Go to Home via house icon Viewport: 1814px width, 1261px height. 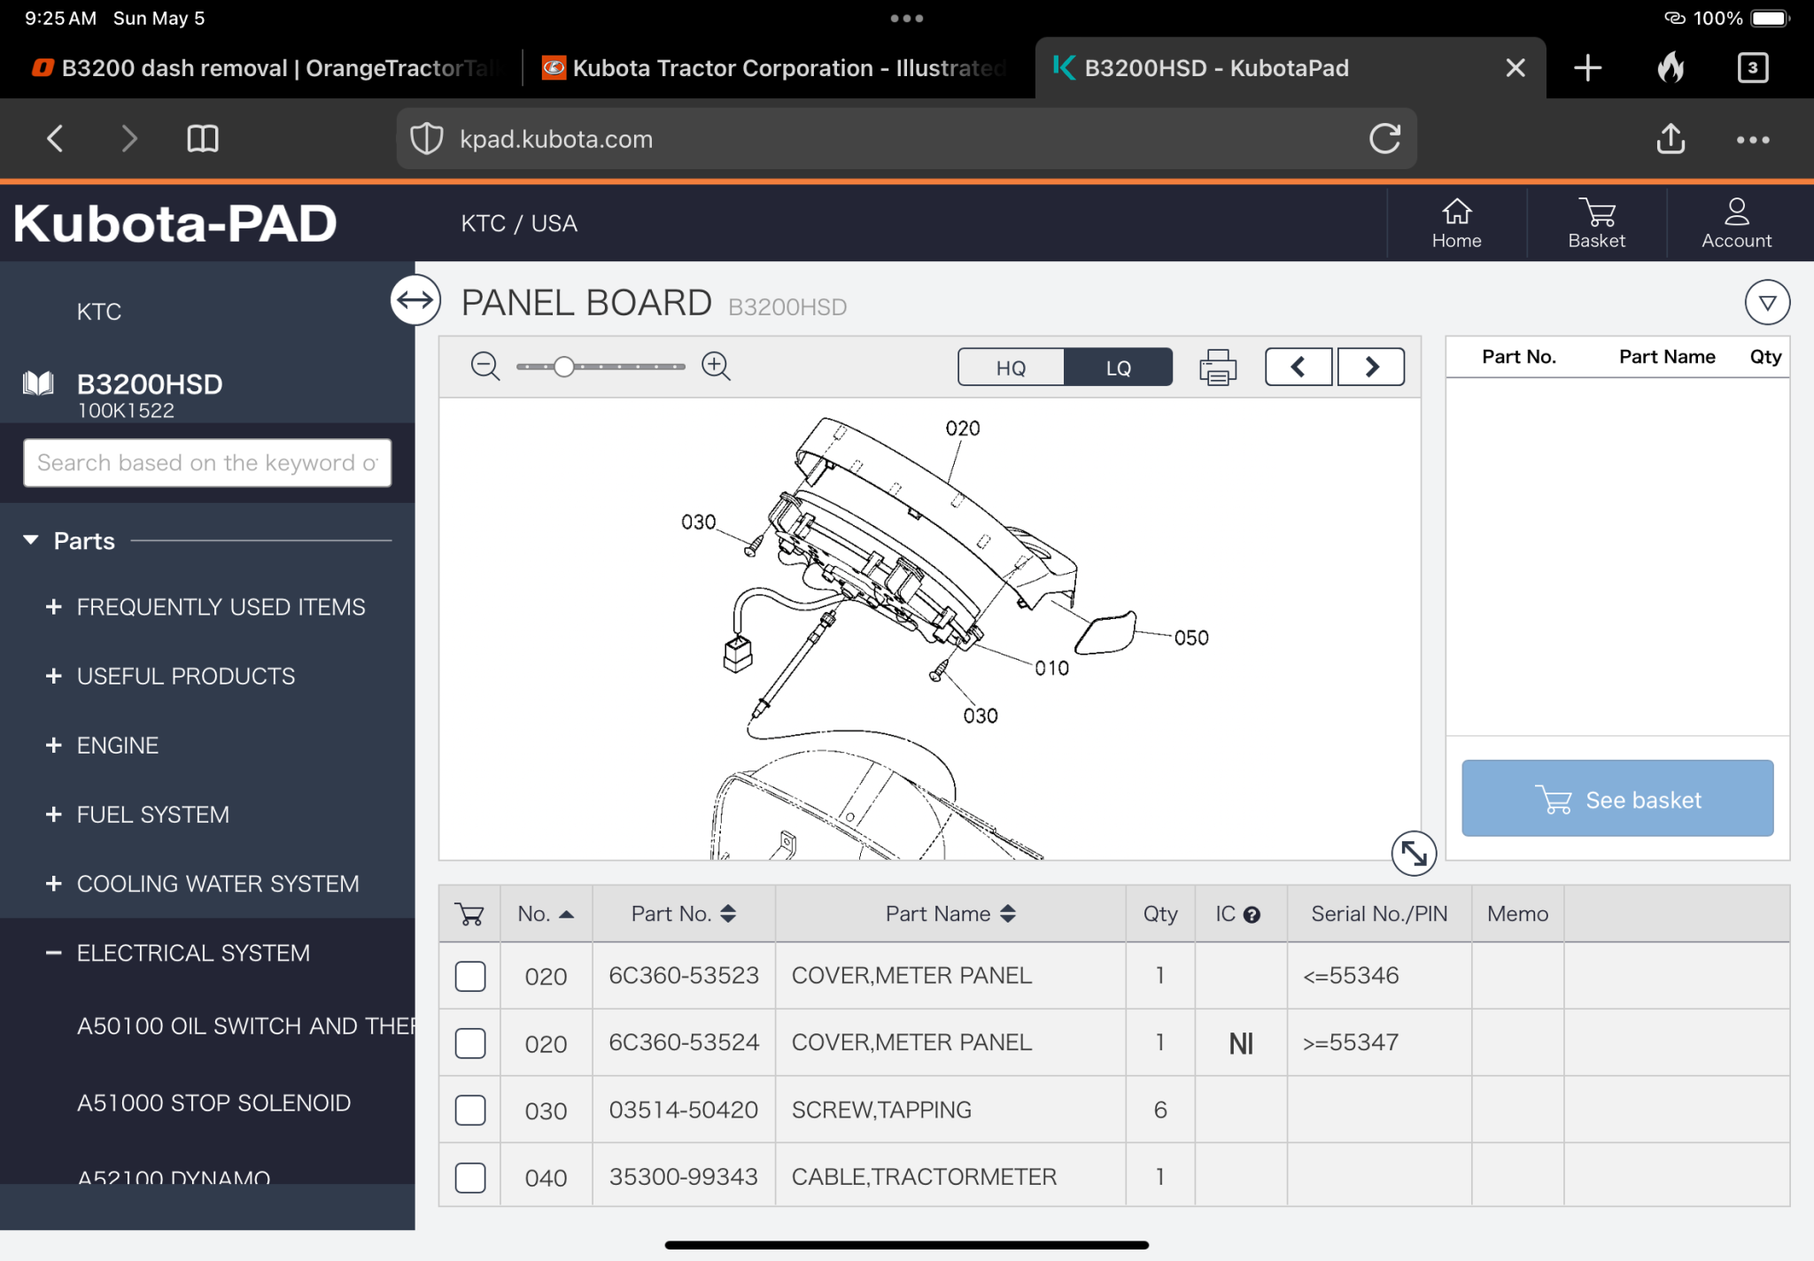(x=1456, y=223)
